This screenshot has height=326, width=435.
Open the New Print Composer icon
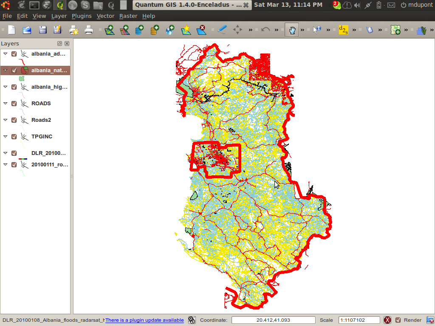pos(73,30)
